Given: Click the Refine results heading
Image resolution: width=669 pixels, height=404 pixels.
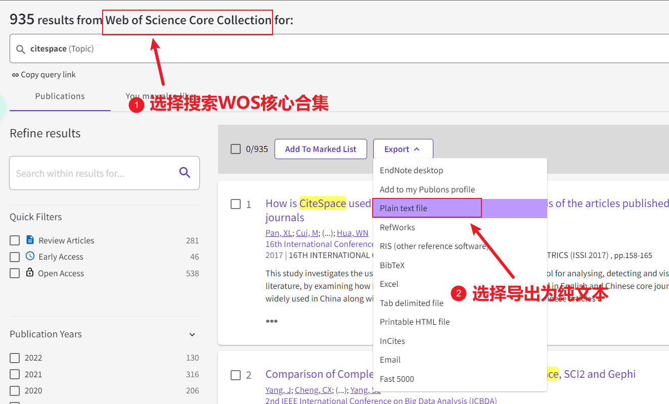Looking at the screenshot, I should point(45,133).
